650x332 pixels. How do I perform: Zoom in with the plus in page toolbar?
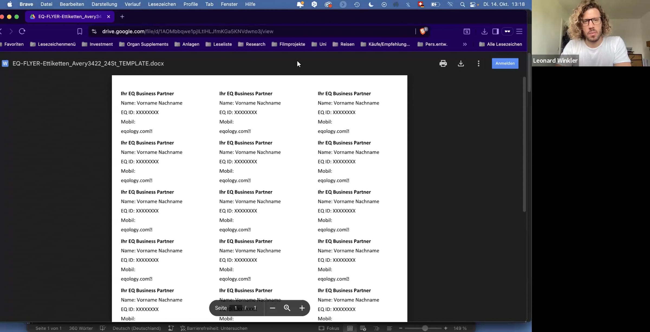(x=302, y=308)
